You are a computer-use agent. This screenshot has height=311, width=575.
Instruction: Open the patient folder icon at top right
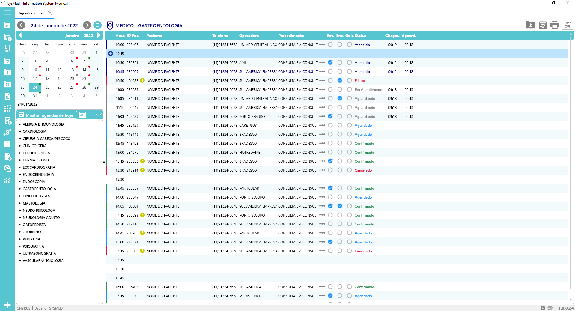click(530, 25)
